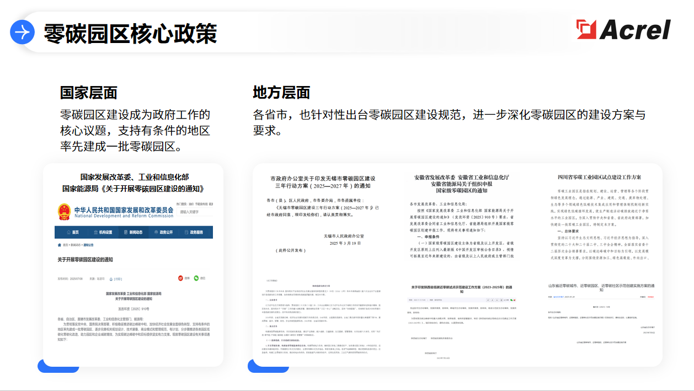Share the NDRC notice via the red Weibo icon
The width and height of the screenshot is (694, 391).
click(180, 278)
